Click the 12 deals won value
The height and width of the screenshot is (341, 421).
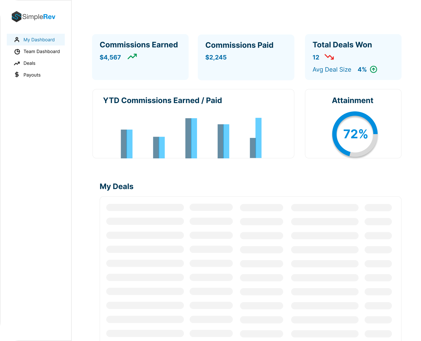coord(316,57)
